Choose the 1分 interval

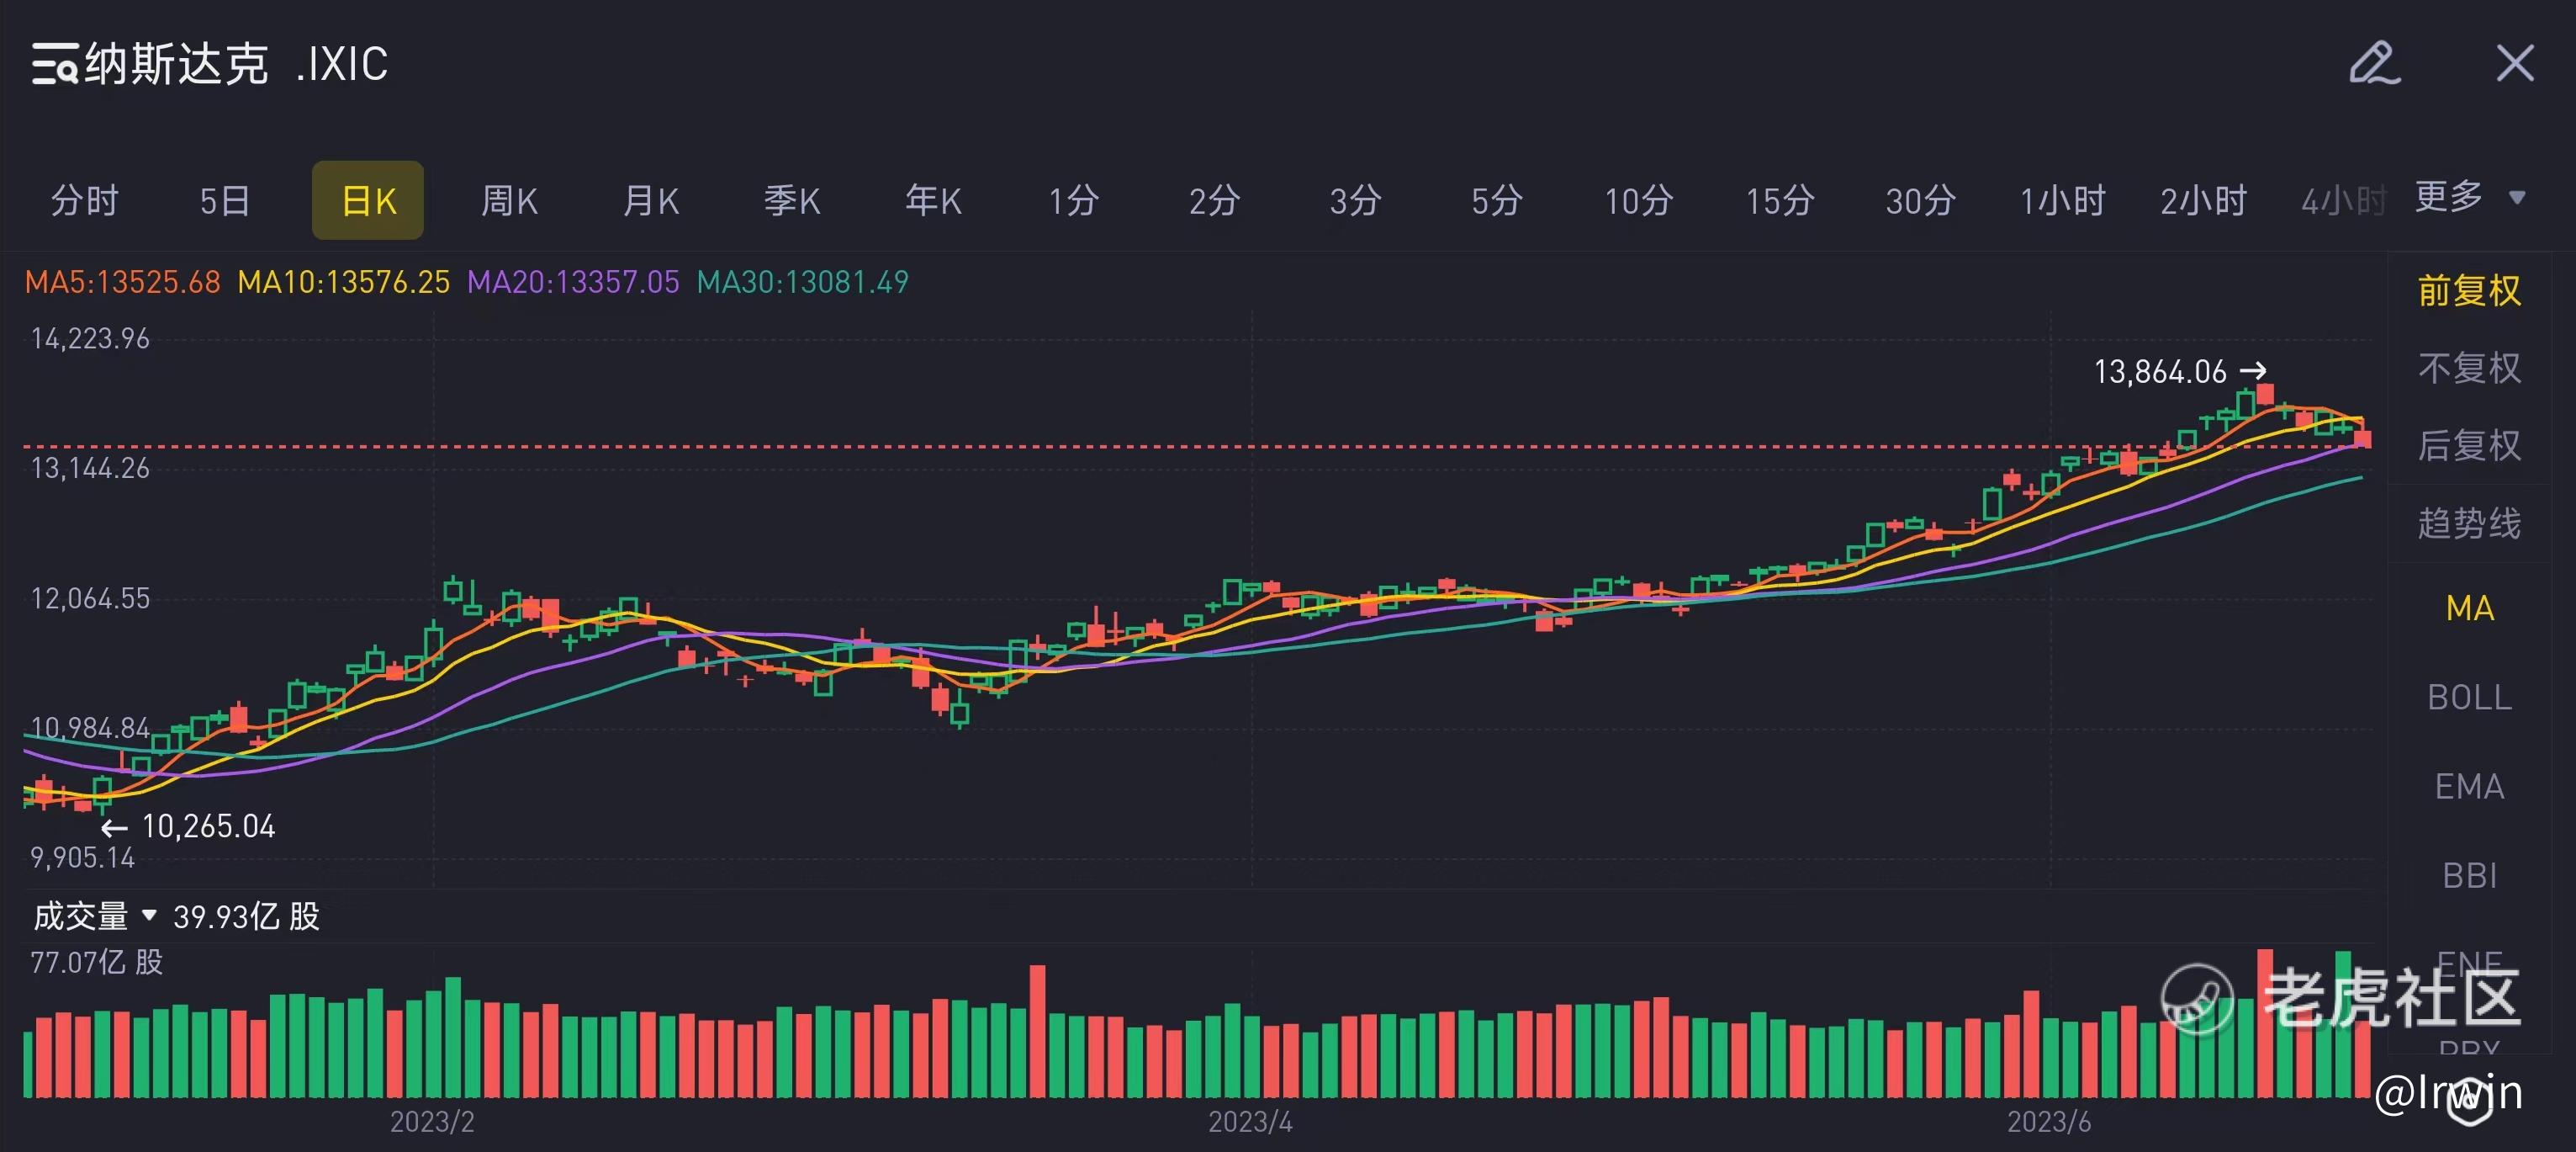1074,200
